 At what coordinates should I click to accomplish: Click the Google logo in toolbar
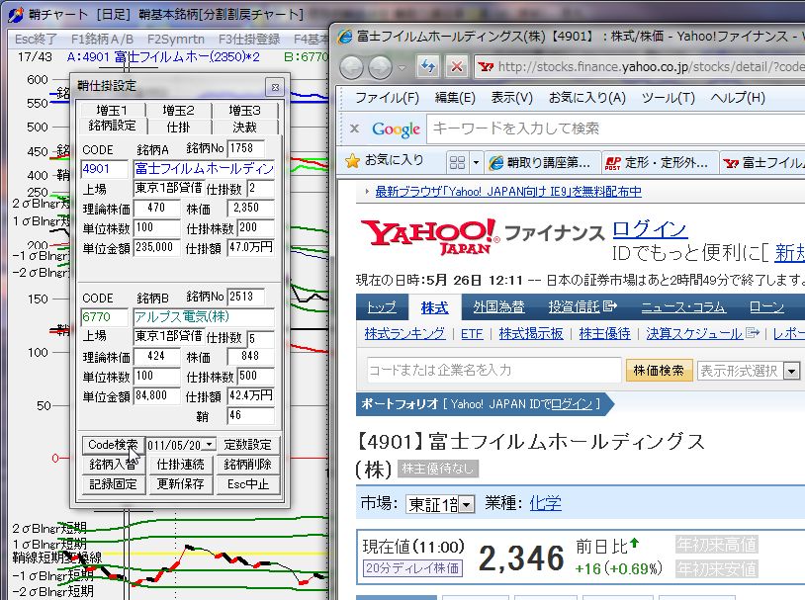click(x=396, y=129)
